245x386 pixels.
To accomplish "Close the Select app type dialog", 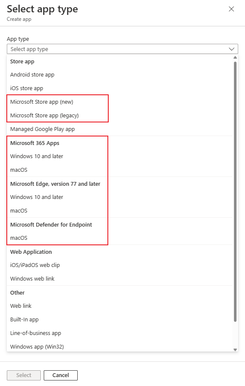I will (231, 9).
